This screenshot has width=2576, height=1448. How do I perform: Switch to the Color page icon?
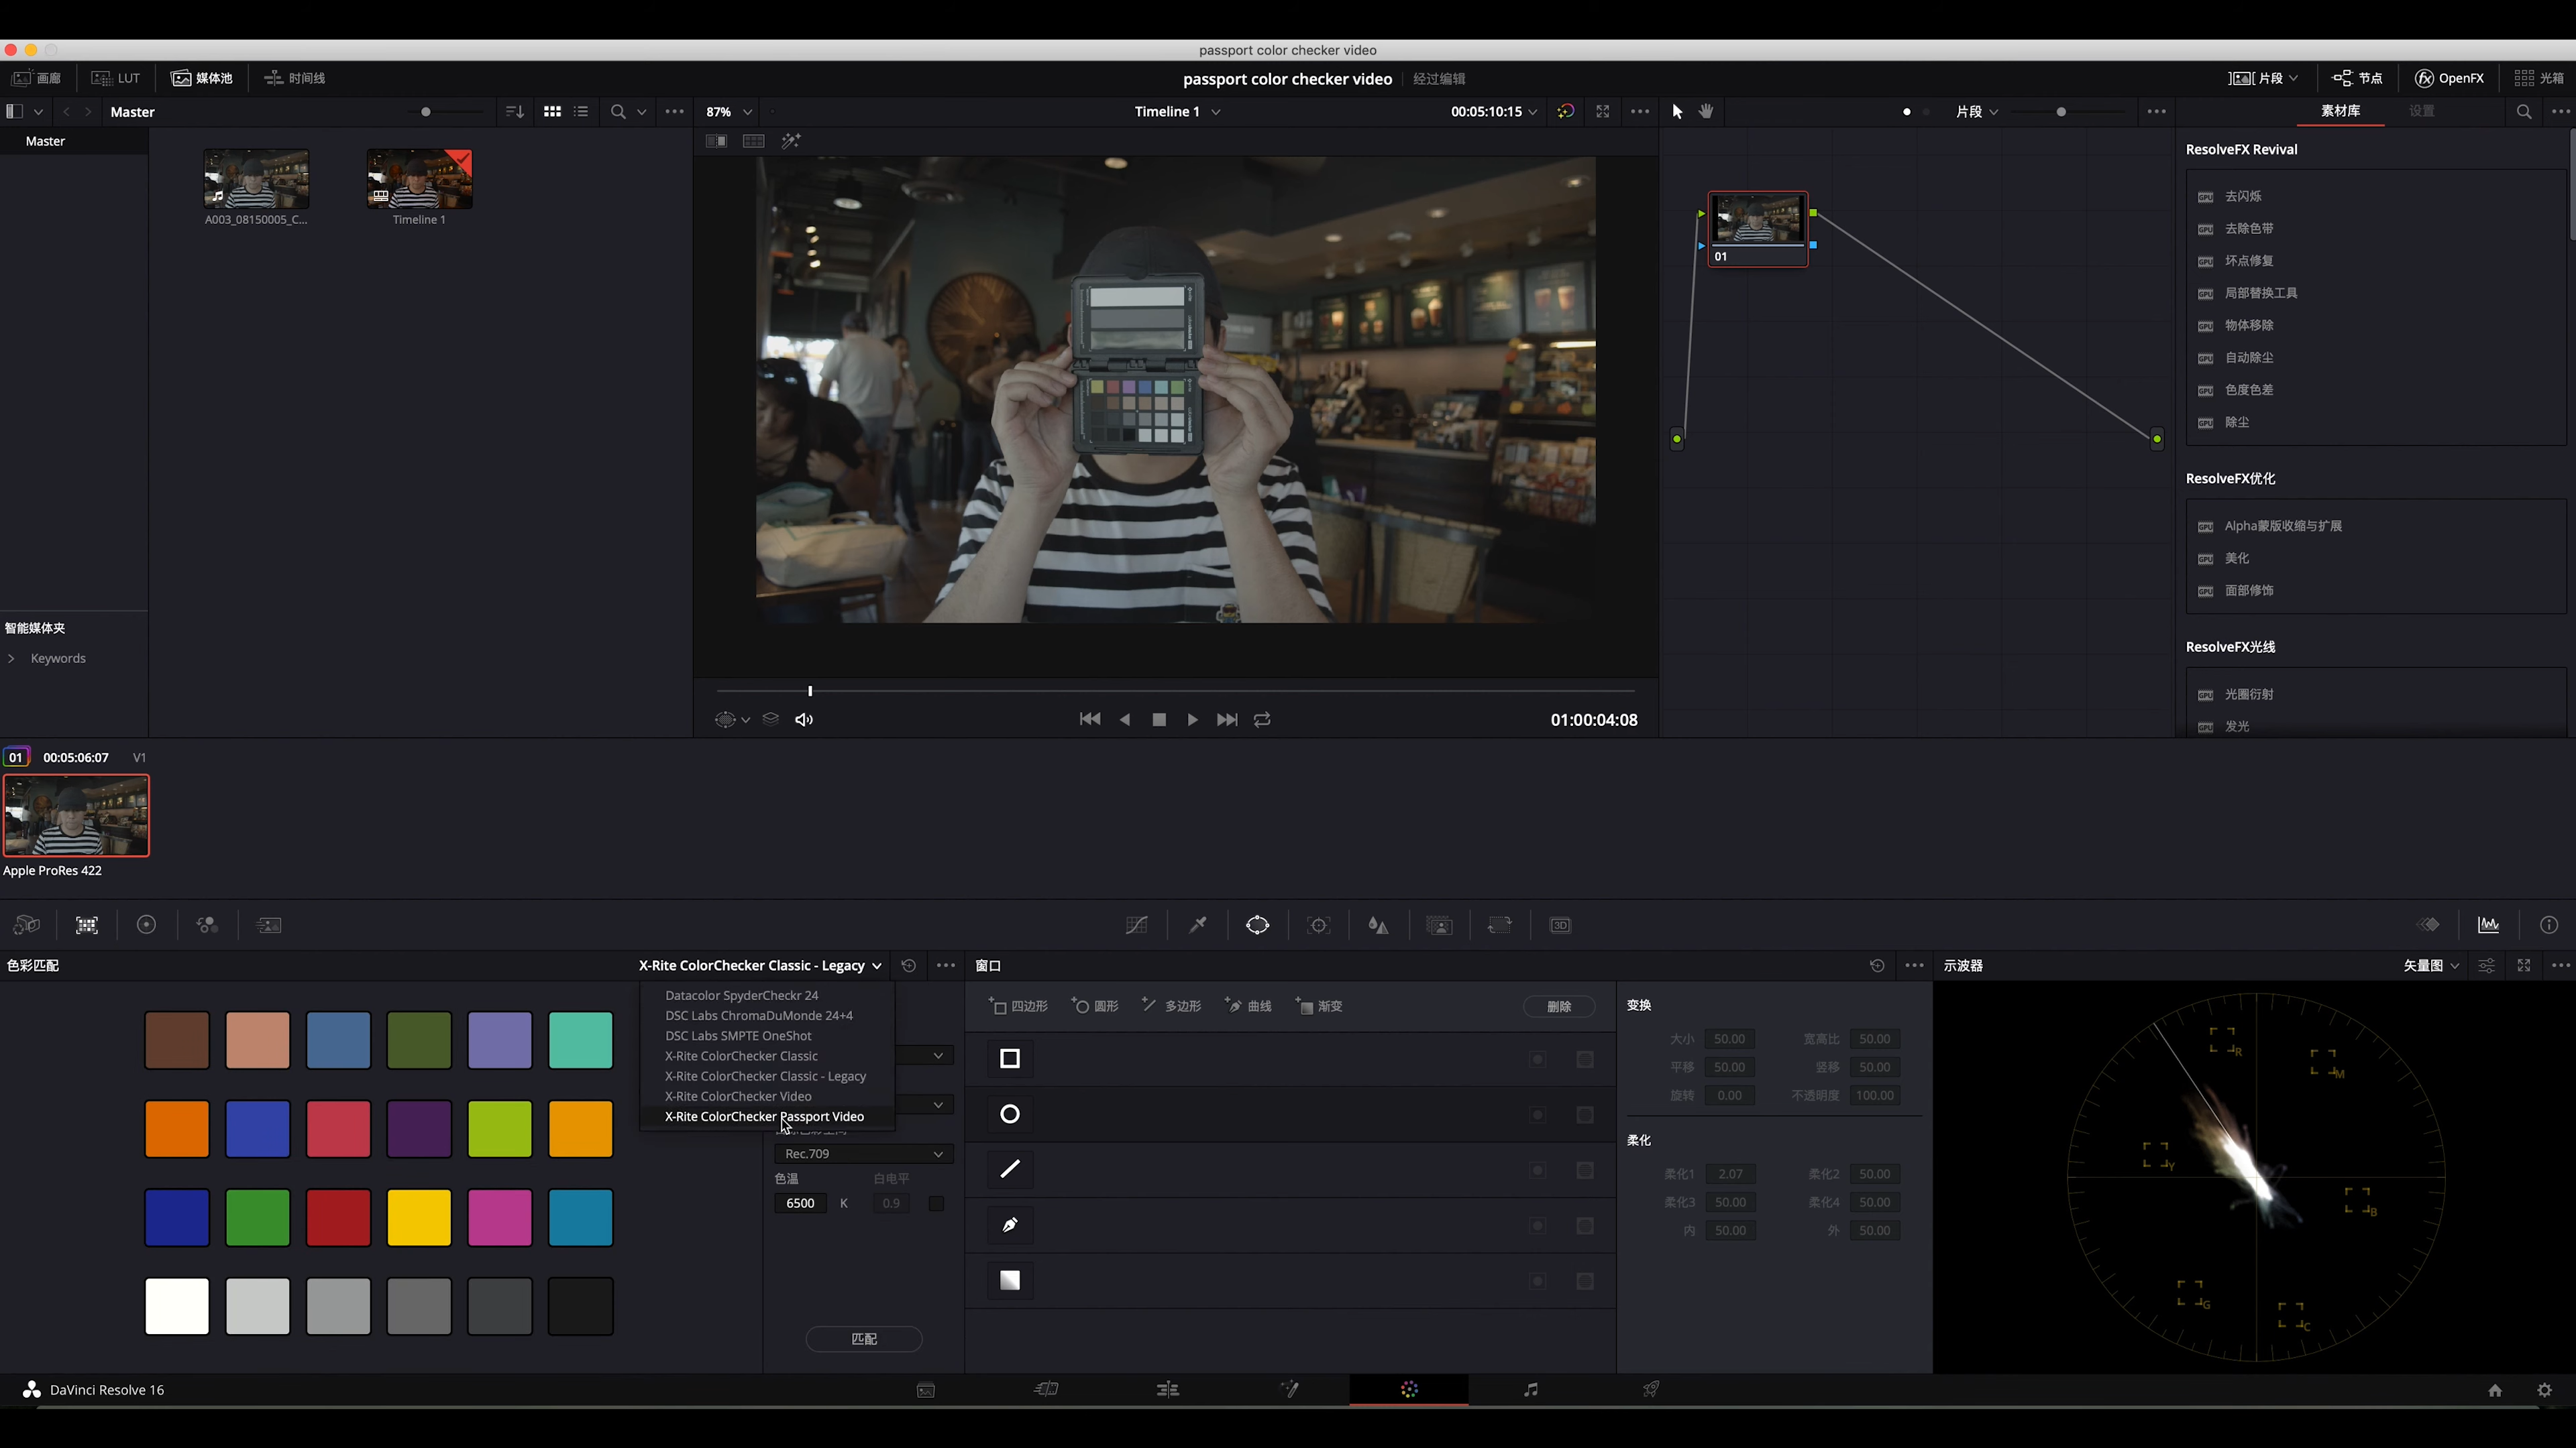tap(1409, 1390)
